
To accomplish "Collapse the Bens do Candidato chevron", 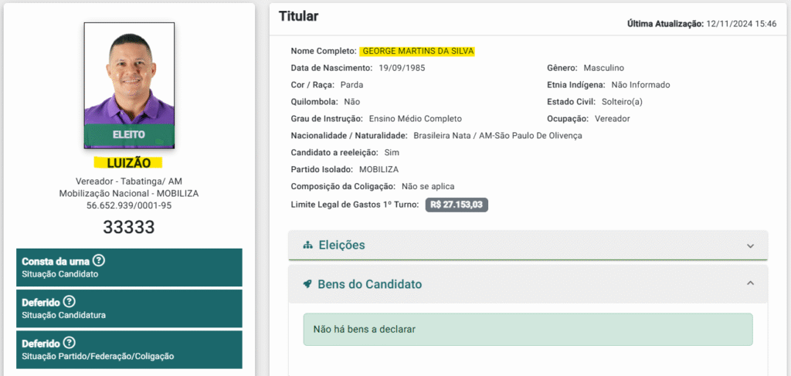I will [749, 284].
